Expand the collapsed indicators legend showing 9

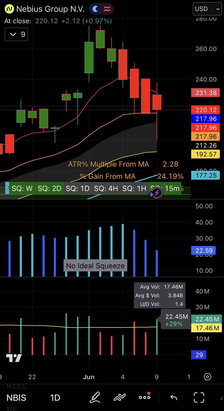(16, 34)
